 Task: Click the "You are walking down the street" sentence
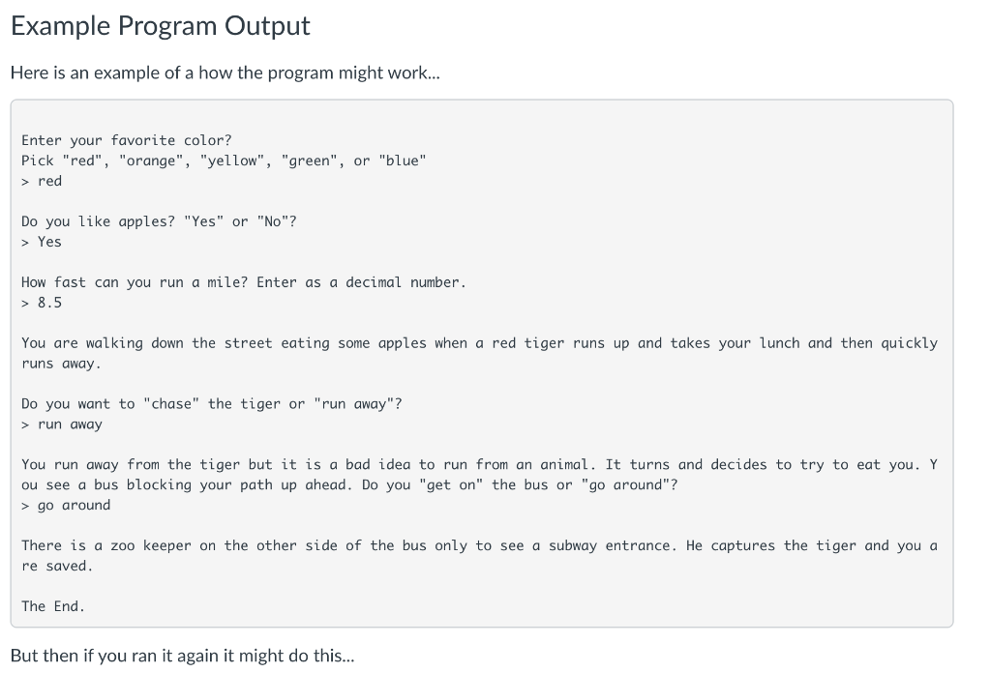point(479,343)
